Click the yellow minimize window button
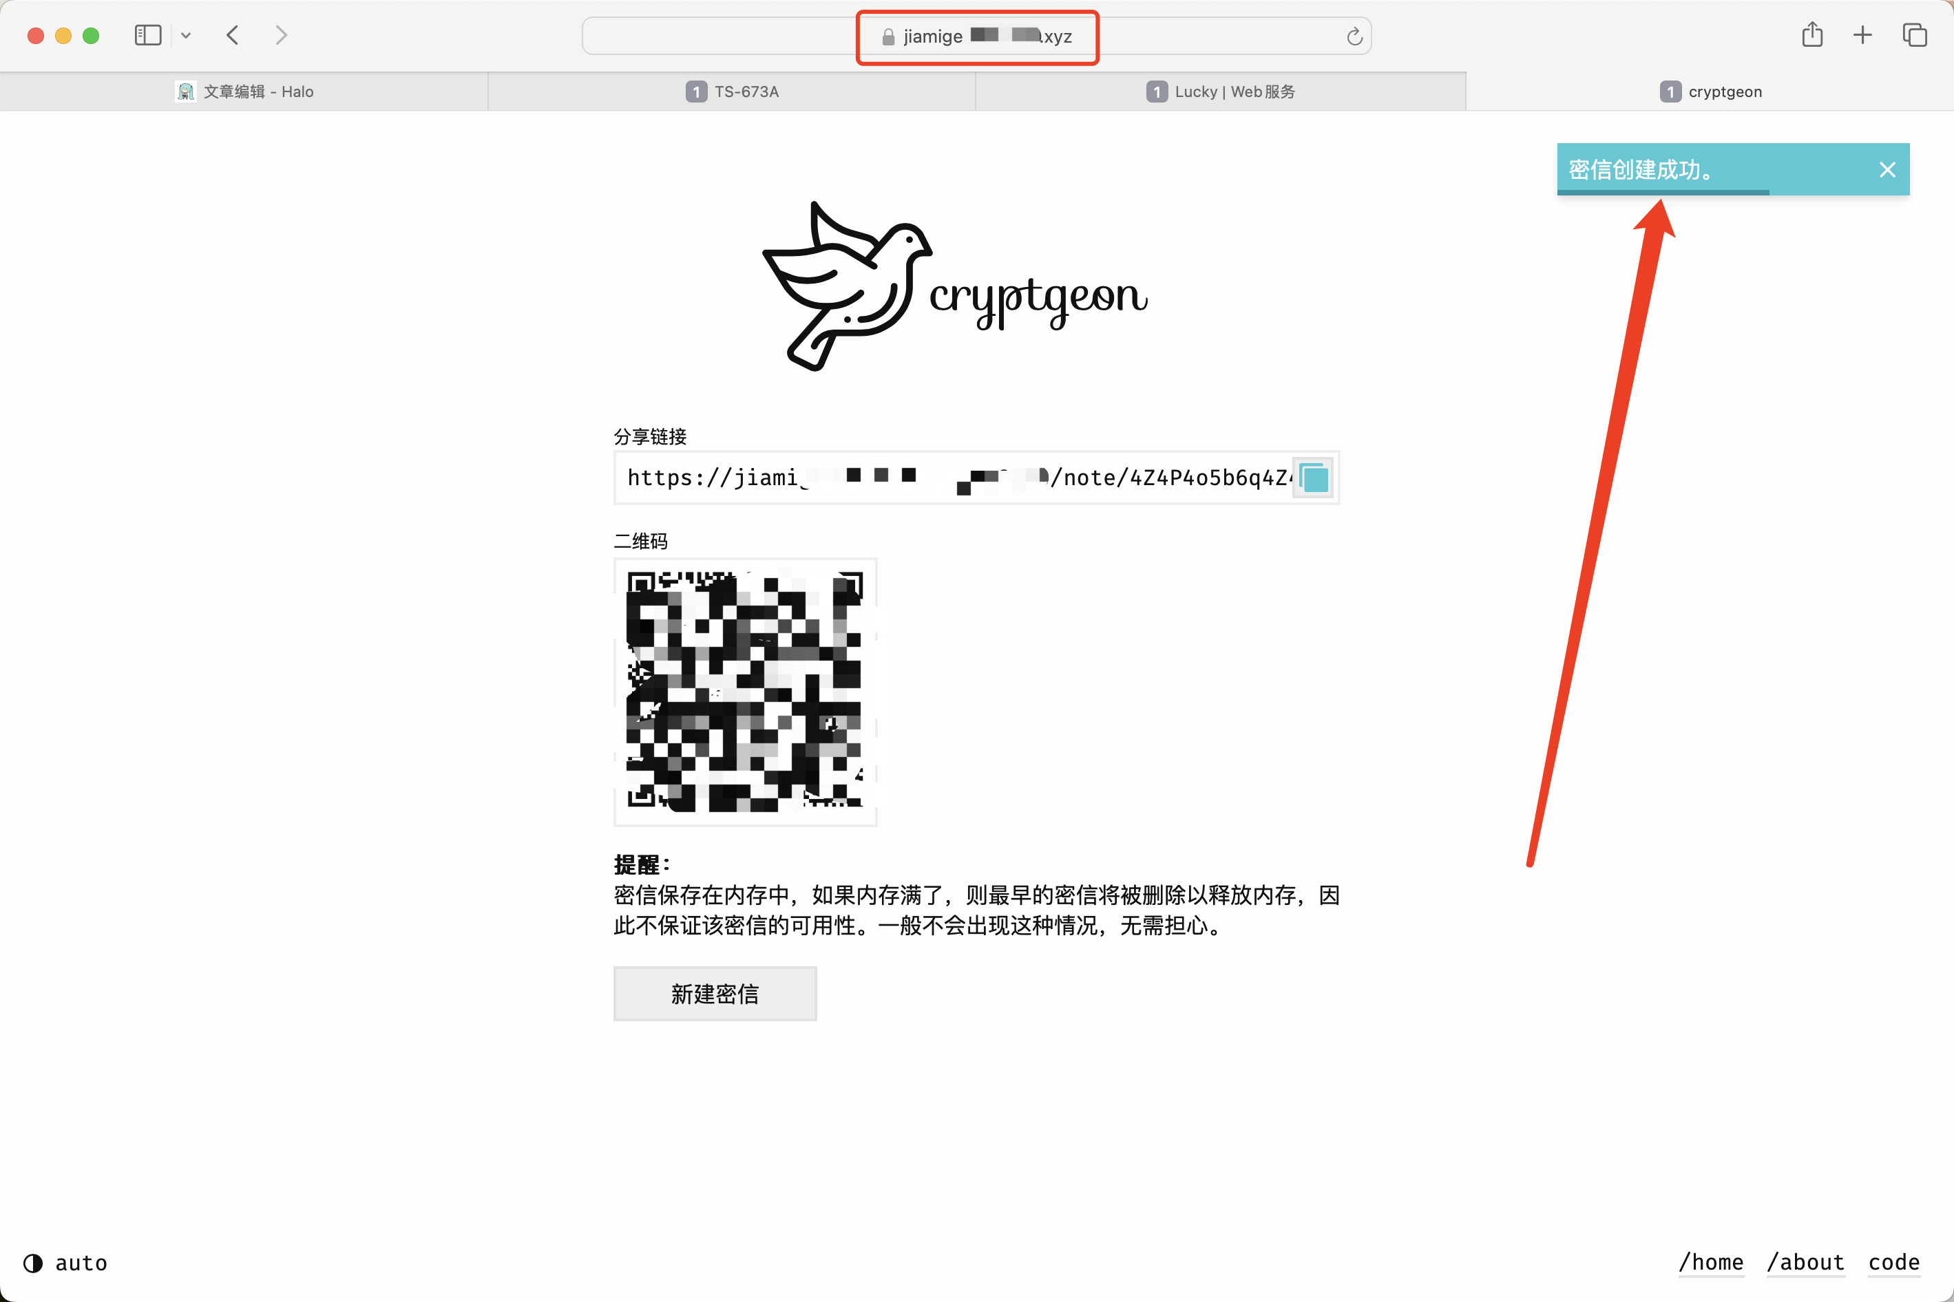The height and width of the screenshot is (1302, 1954). [63, 36]
